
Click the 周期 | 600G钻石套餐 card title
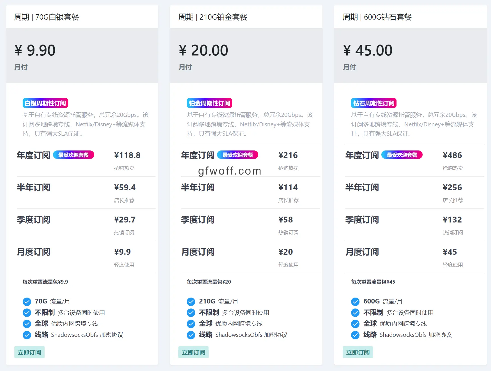[377, 17]
